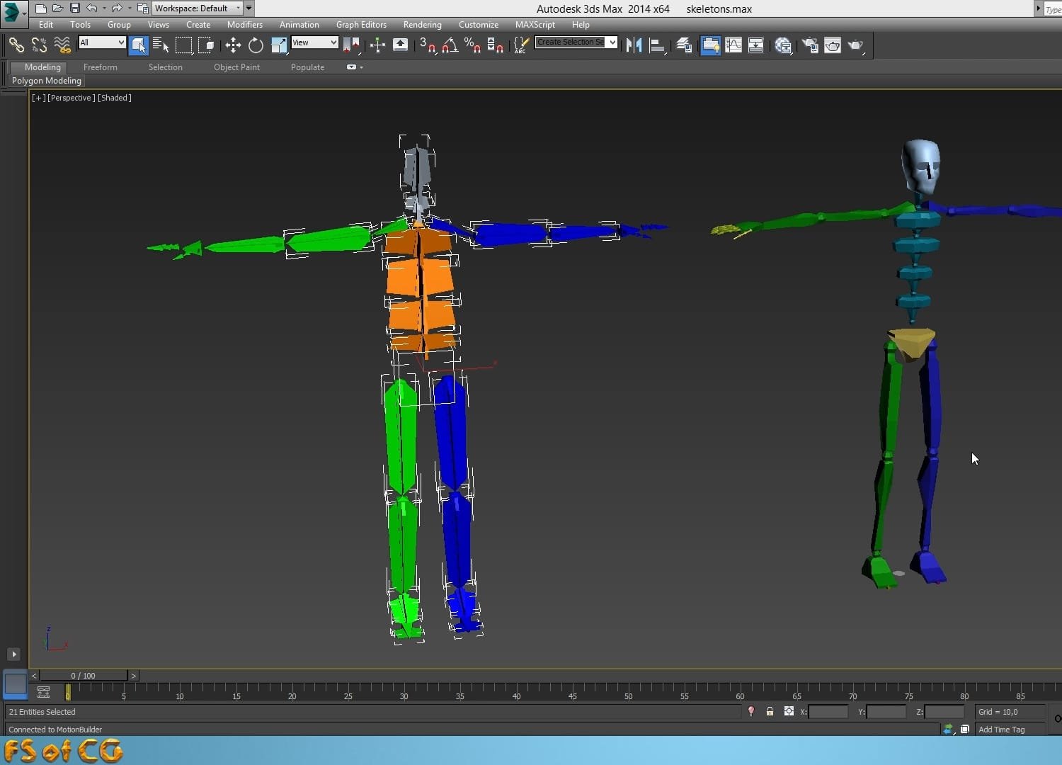The width and height of the screenshot is (1062, 765).
Task: Click the X coordinate input field
Action: [828, 712]
